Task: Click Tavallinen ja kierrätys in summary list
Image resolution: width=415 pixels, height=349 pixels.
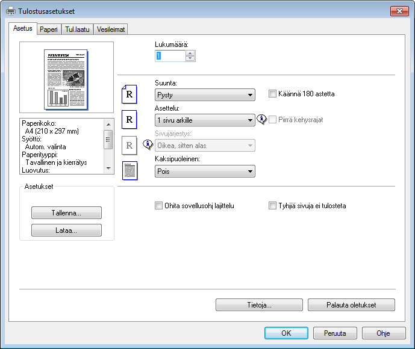Action: [56, 162]
